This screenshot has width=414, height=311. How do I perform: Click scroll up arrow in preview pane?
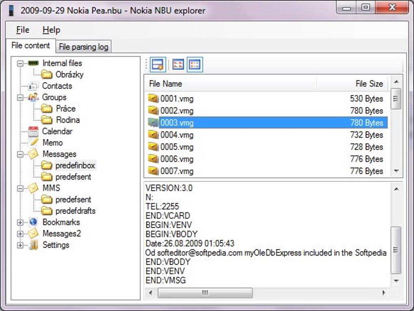click(396, 189)
